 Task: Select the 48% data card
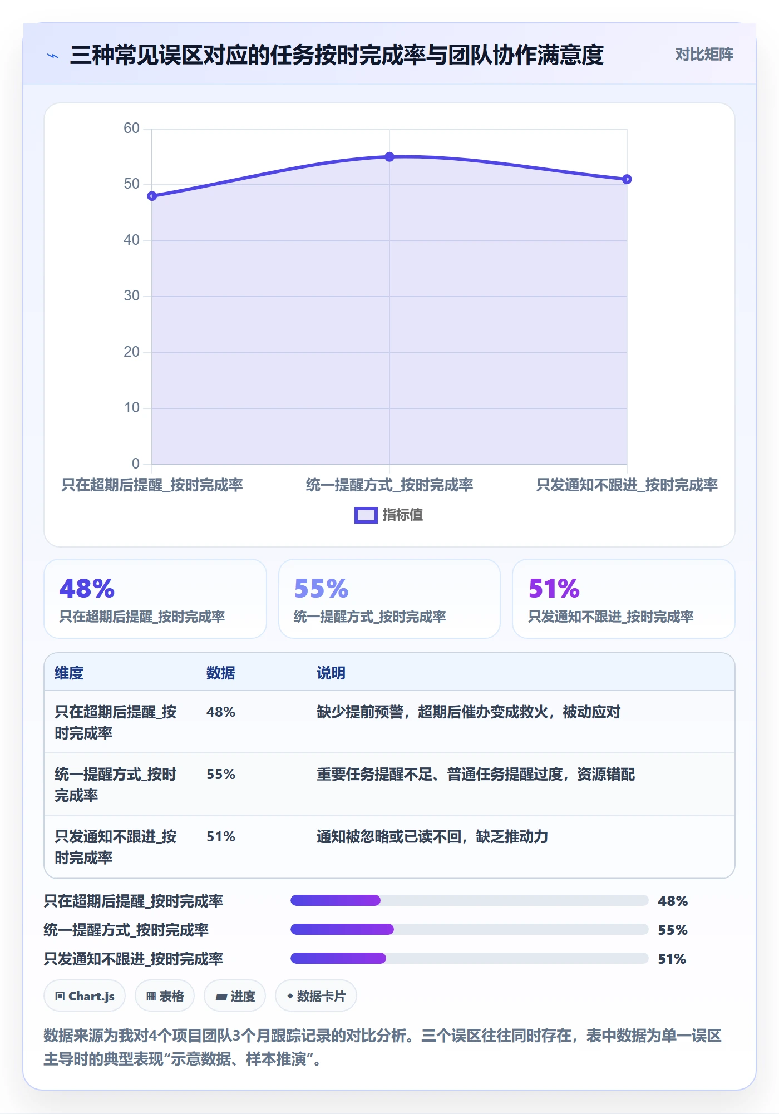(x=155, y=599)
